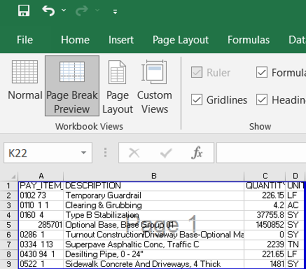Select column D header

pyautogui.click(x=295, y=176)
